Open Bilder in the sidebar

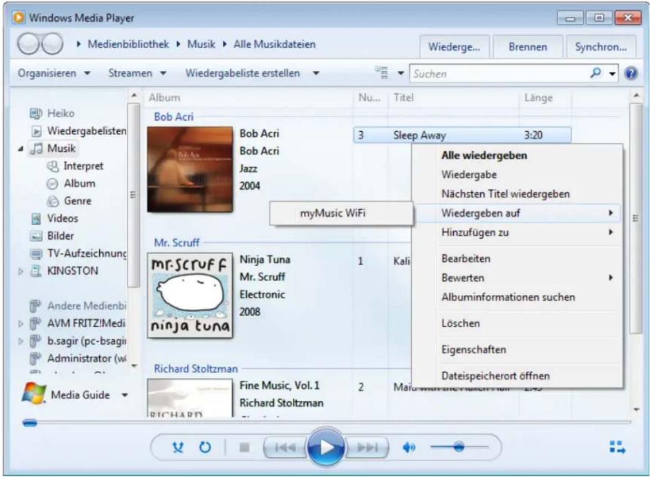[x=52, y=236]
